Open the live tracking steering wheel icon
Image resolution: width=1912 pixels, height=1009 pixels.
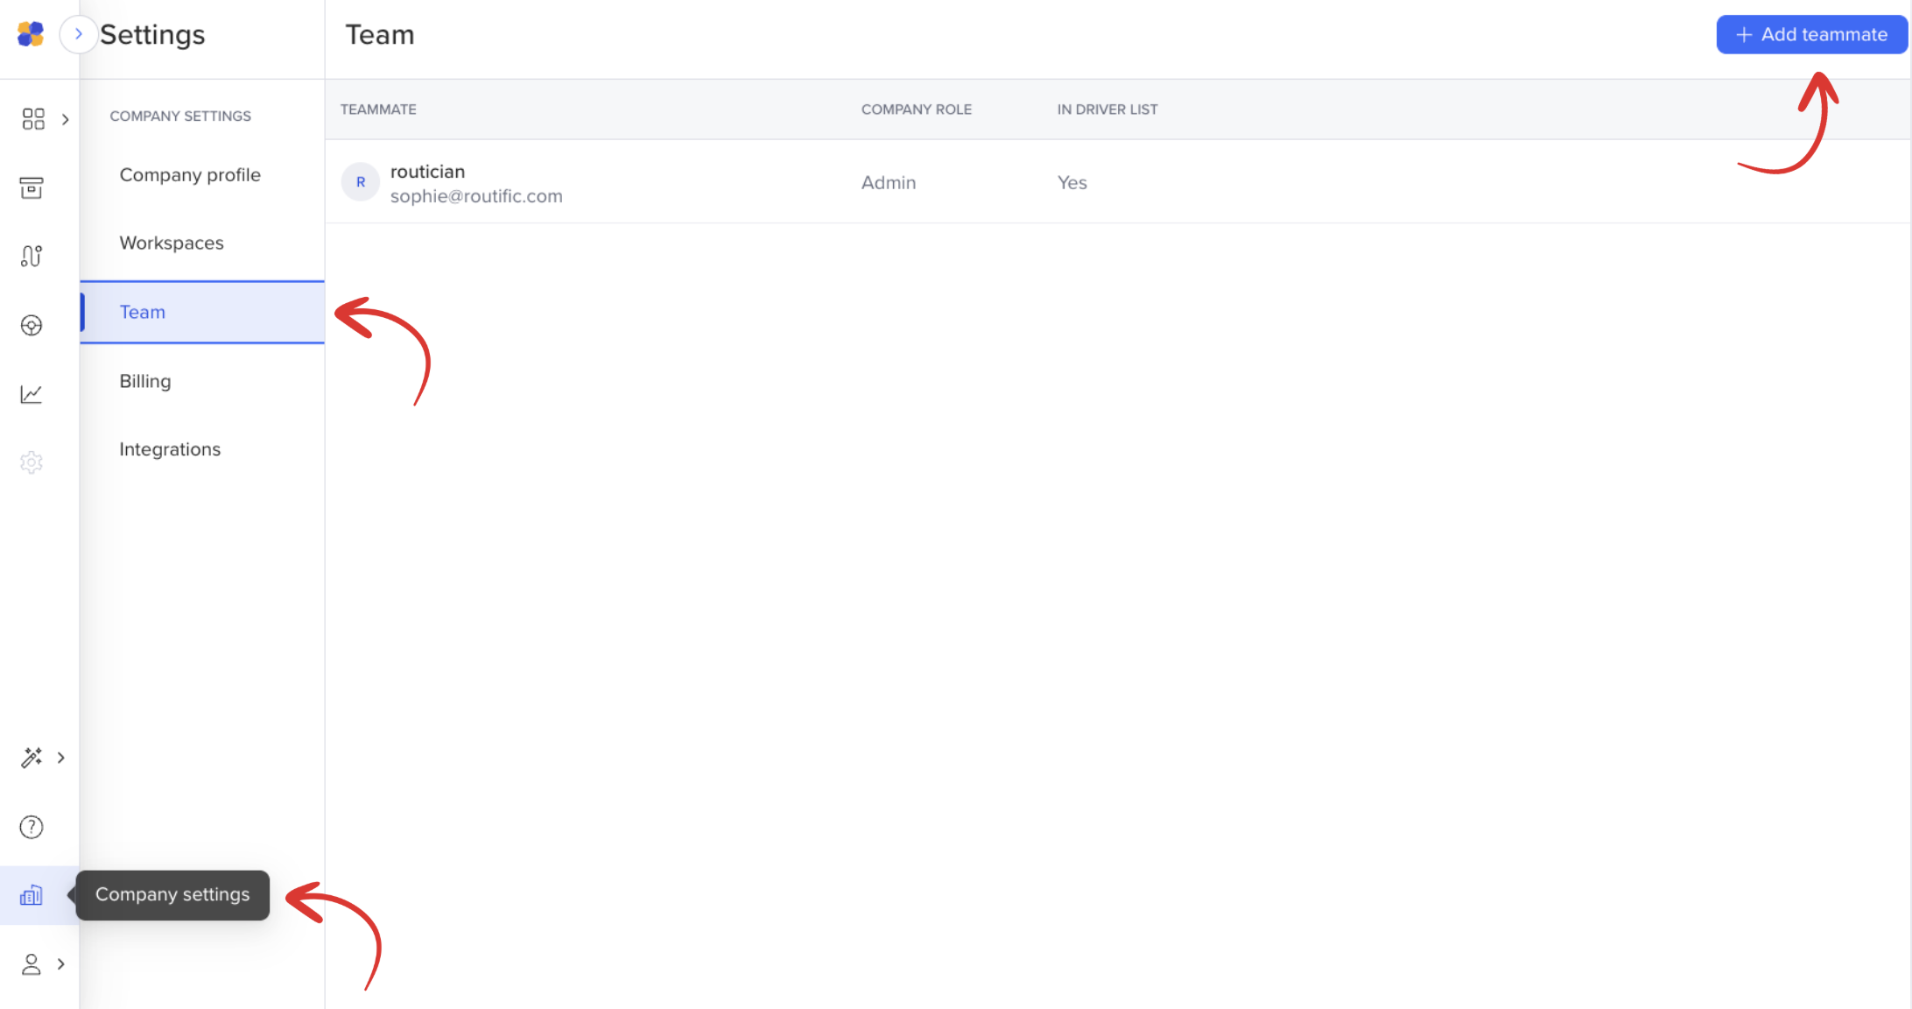(32, 326)
